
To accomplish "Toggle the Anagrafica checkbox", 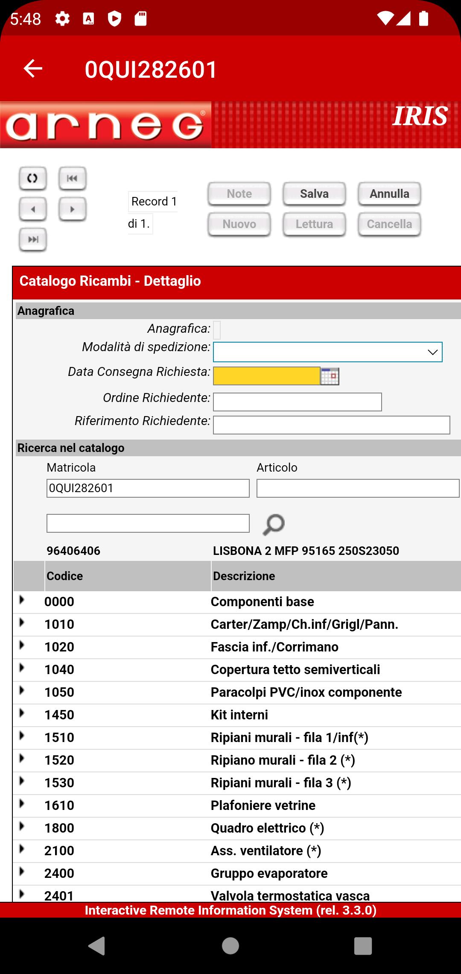I will pos(217,330).
